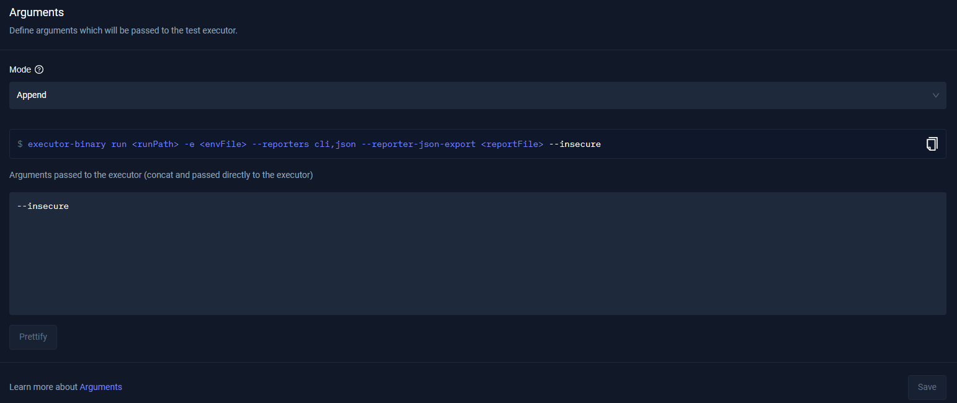Click the $ prompt symbol in the command preview
The height and width of the screenshot is (403, 957).
click(20, 144)
